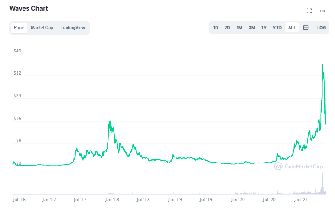Show year-to-date with YTD

277,28
